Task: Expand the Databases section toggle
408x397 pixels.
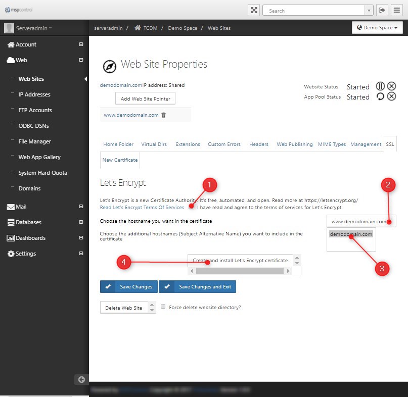Action: click(x=81, y=222)
